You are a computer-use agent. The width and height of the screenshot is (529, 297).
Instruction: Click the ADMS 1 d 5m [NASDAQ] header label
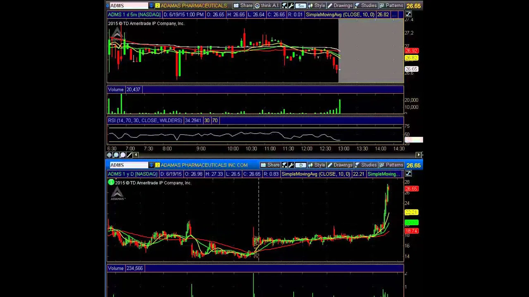point(134,14)
